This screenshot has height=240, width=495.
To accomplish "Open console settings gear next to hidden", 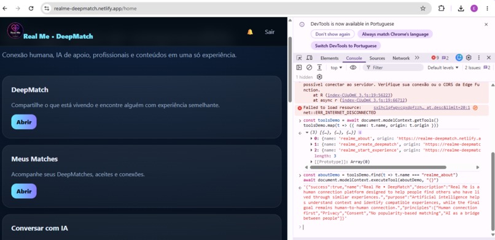I will coord(319,77).
